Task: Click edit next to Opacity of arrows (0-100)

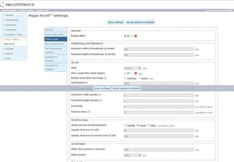Action: [197, 131]
